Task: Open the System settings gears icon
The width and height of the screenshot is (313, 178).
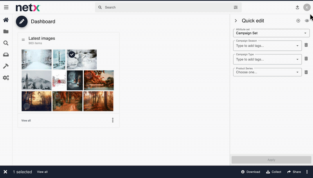Action: click(x=6, y=78)
